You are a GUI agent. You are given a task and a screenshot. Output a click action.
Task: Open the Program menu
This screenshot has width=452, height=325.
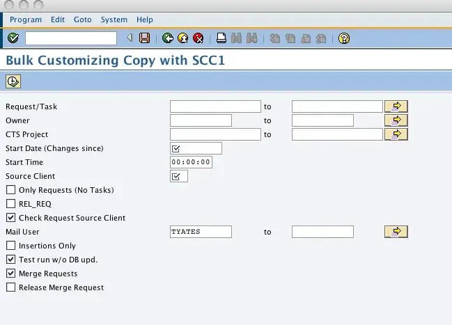click(x=26, y=19)
